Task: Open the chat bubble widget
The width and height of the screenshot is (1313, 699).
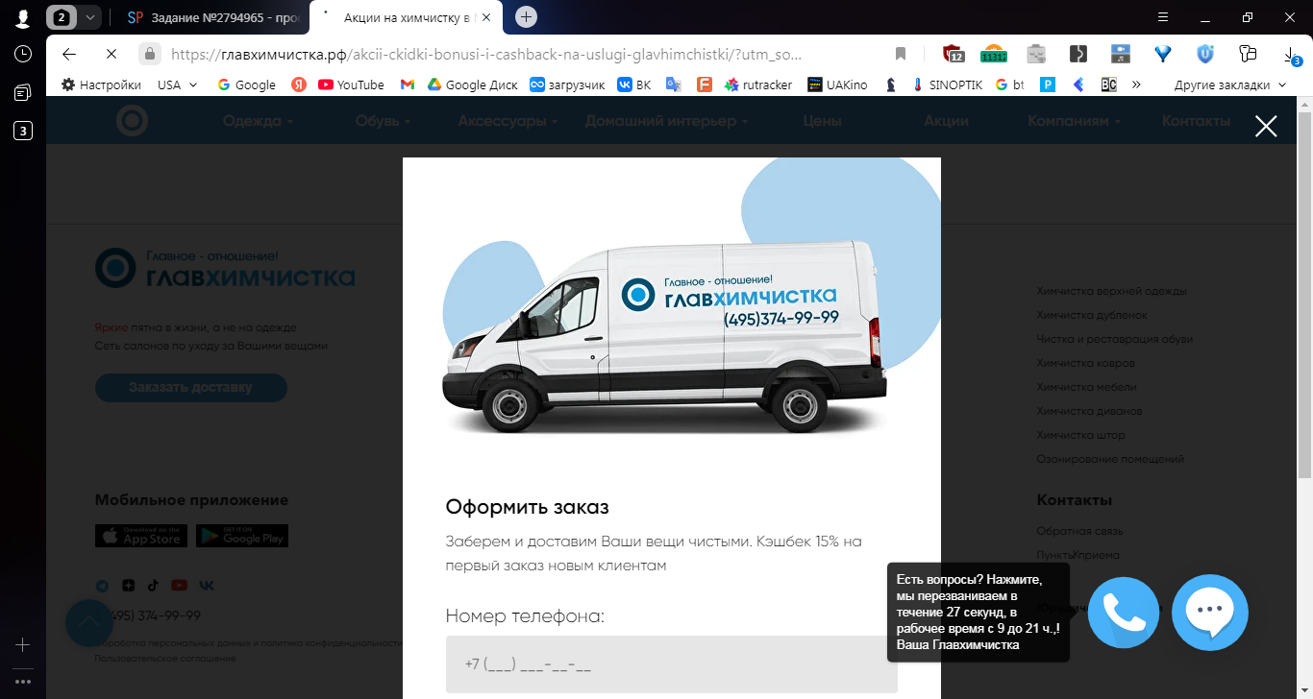Action: point(1210,613)
